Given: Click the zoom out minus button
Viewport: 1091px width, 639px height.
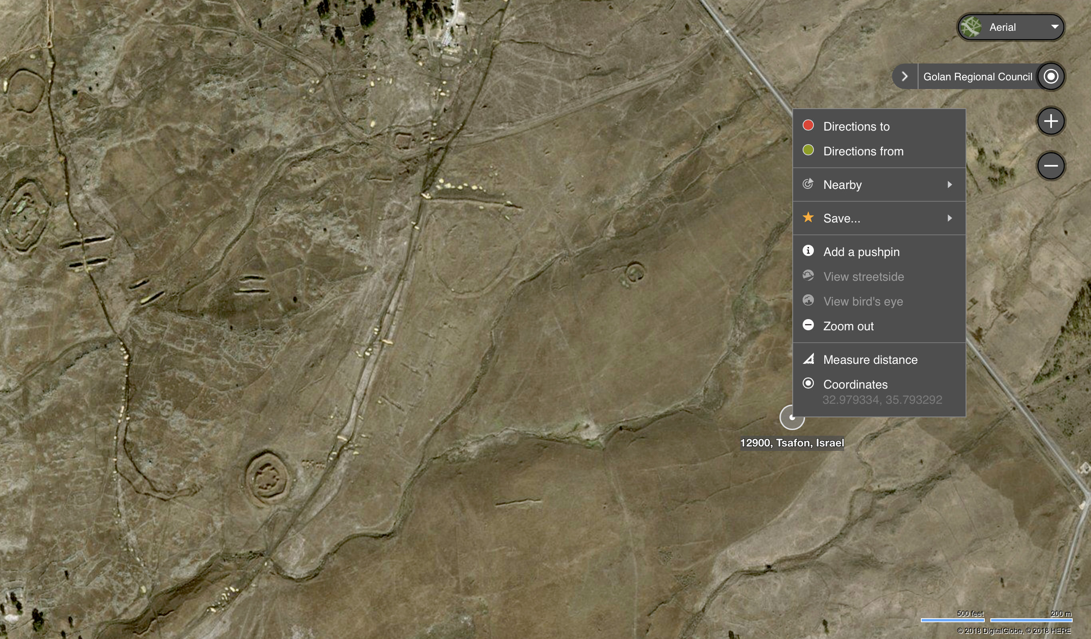Looking at the screenshot, I should pyautogui.click(x=1051, y=166).
